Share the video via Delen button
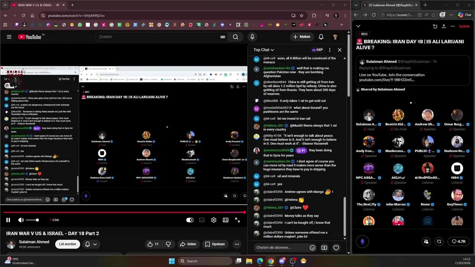475x267 pixels. click(188, 244)
